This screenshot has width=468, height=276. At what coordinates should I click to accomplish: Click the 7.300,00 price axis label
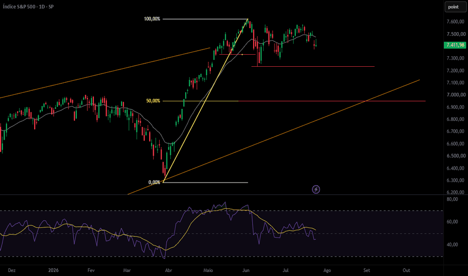[x=456, y=58]
